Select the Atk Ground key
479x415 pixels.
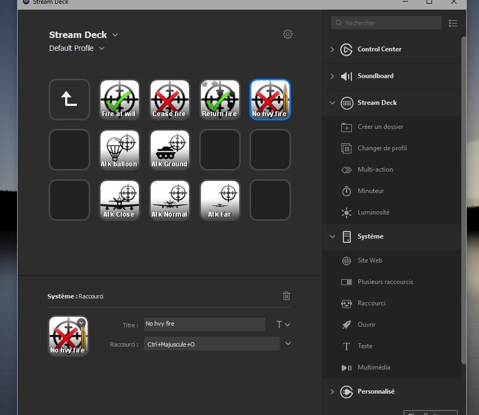[169, 150]
